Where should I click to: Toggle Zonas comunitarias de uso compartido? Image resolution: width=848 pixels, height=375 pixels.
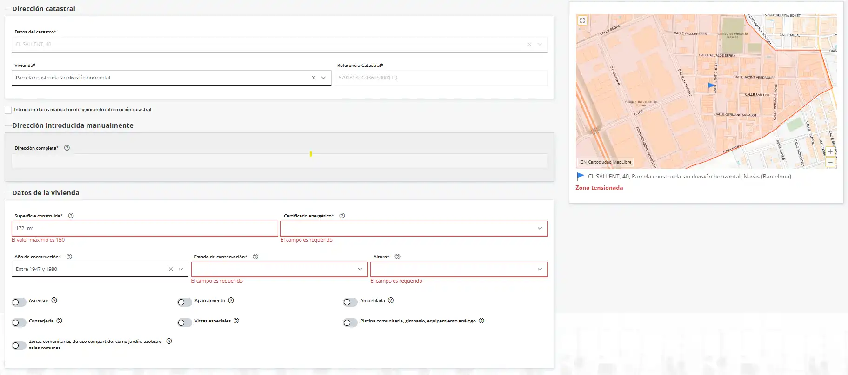pyautogui.click(x=19, y=346)
